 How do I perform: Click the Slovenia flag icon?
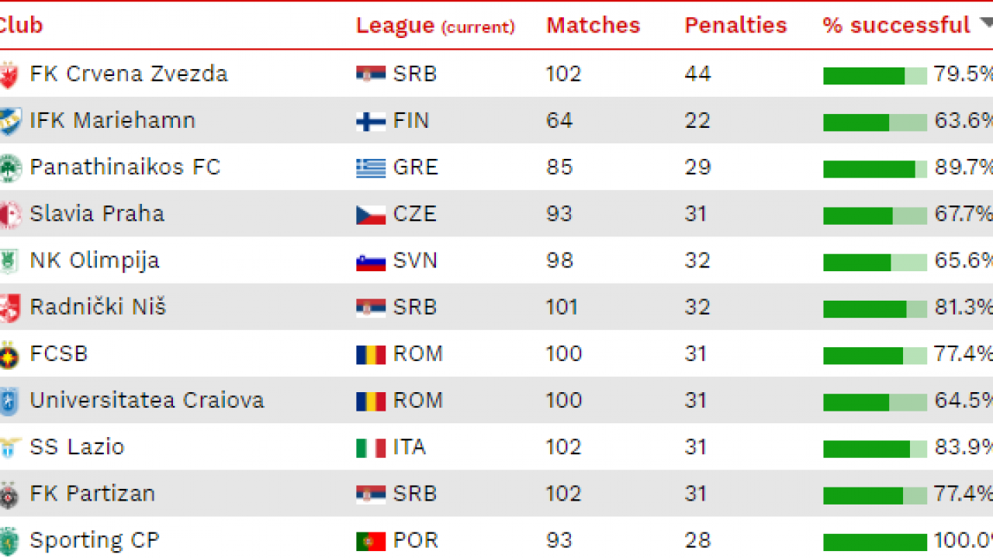(x=371, y=261)
